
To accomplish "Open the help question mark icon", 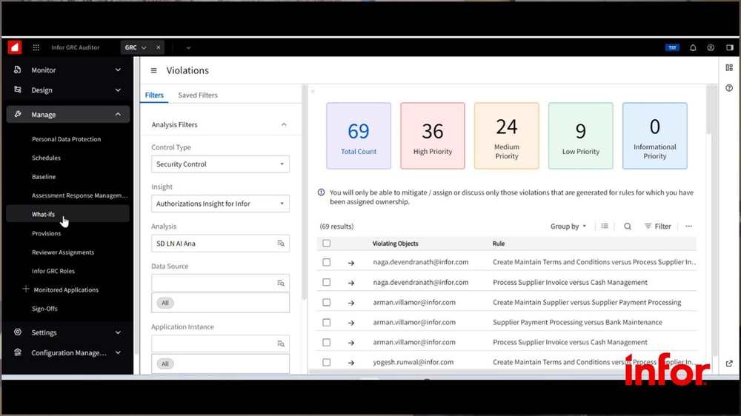I will (729, 88).
